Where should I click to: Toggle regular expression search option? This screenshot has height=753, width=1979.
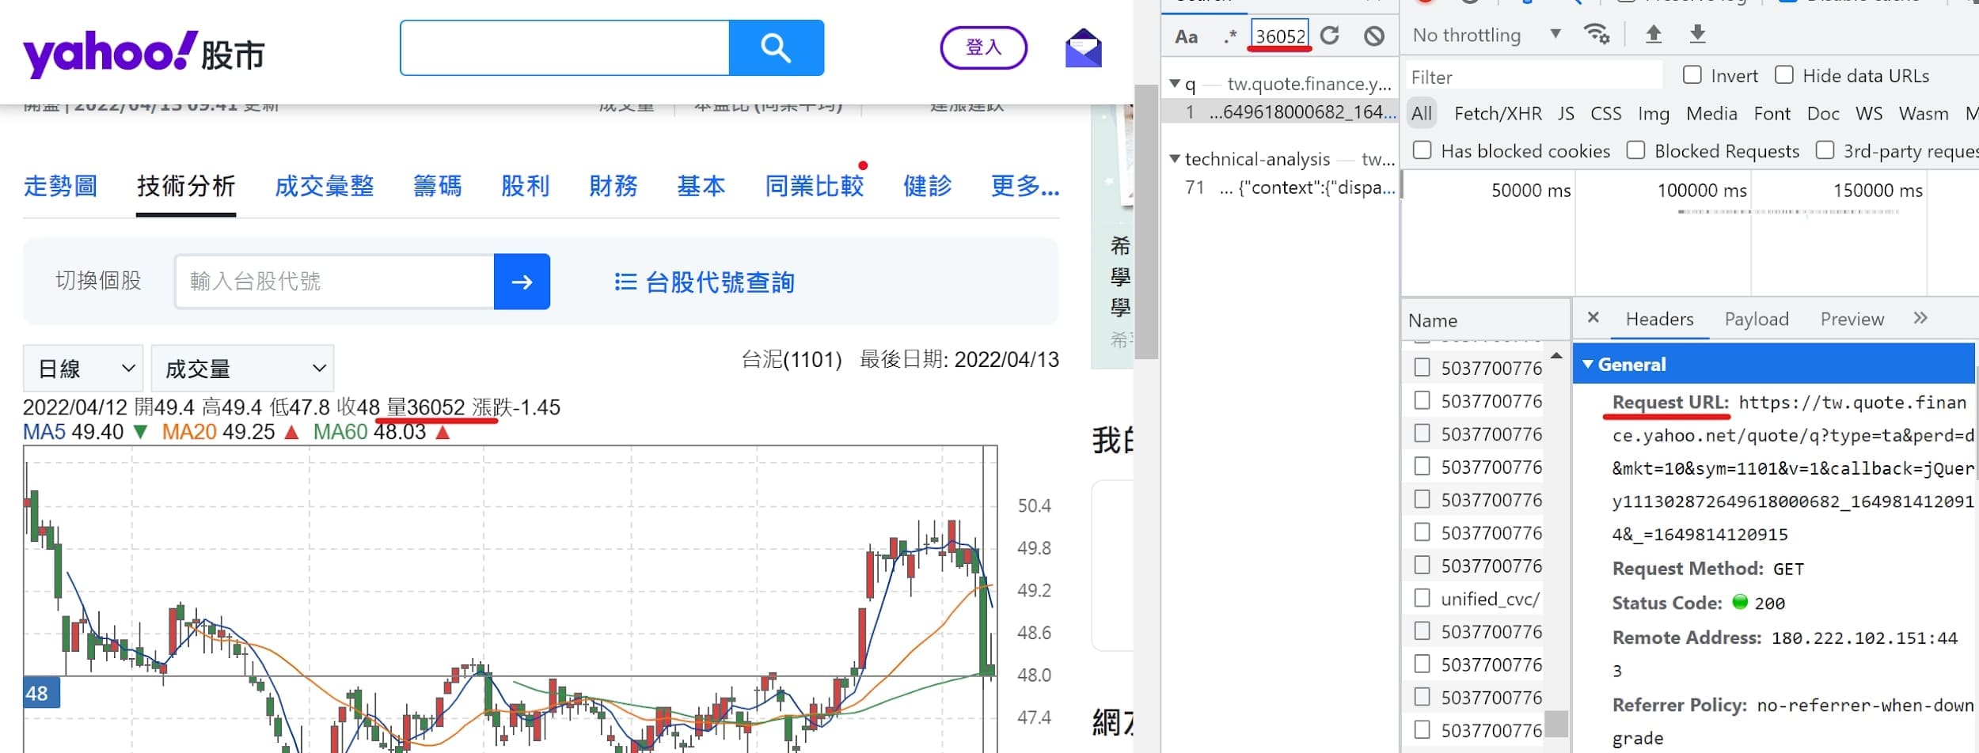tap(1229, 36)
